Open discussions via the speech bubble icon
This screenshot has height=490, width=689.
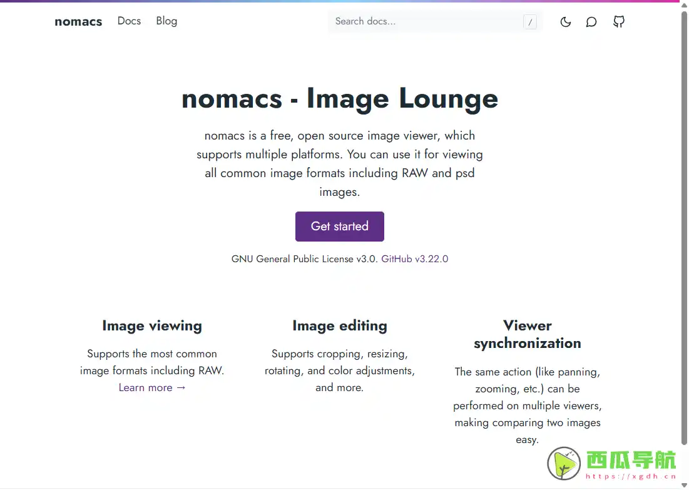591,22
